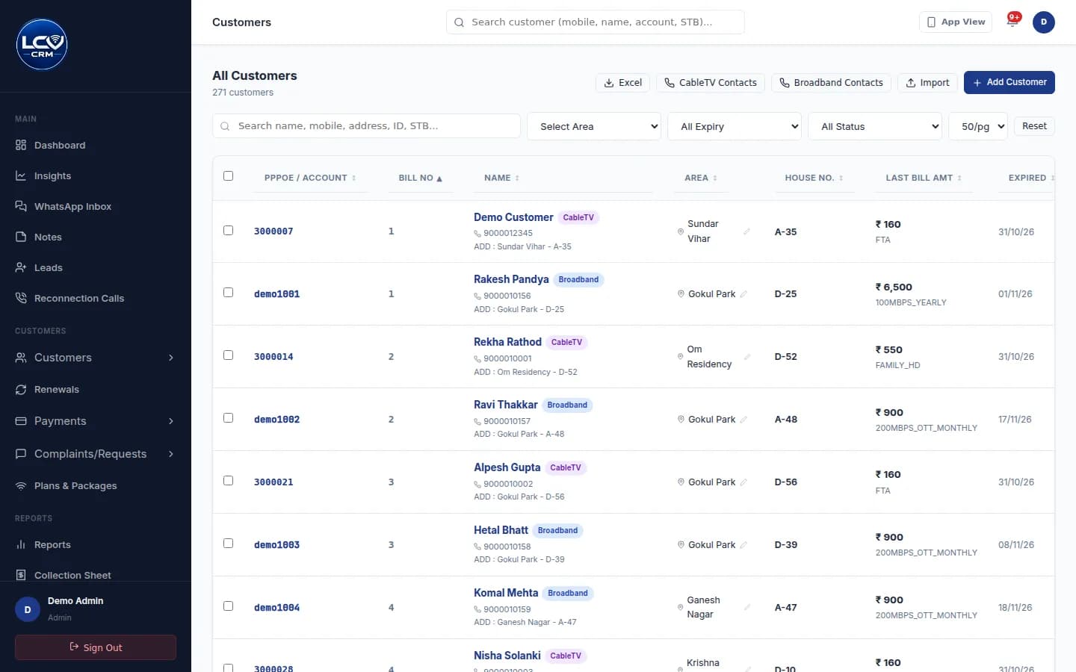The height and width of the screenshot is (672, 1076).
Task: Sort by BILL NO column header
Action: (x=420, y=178)
